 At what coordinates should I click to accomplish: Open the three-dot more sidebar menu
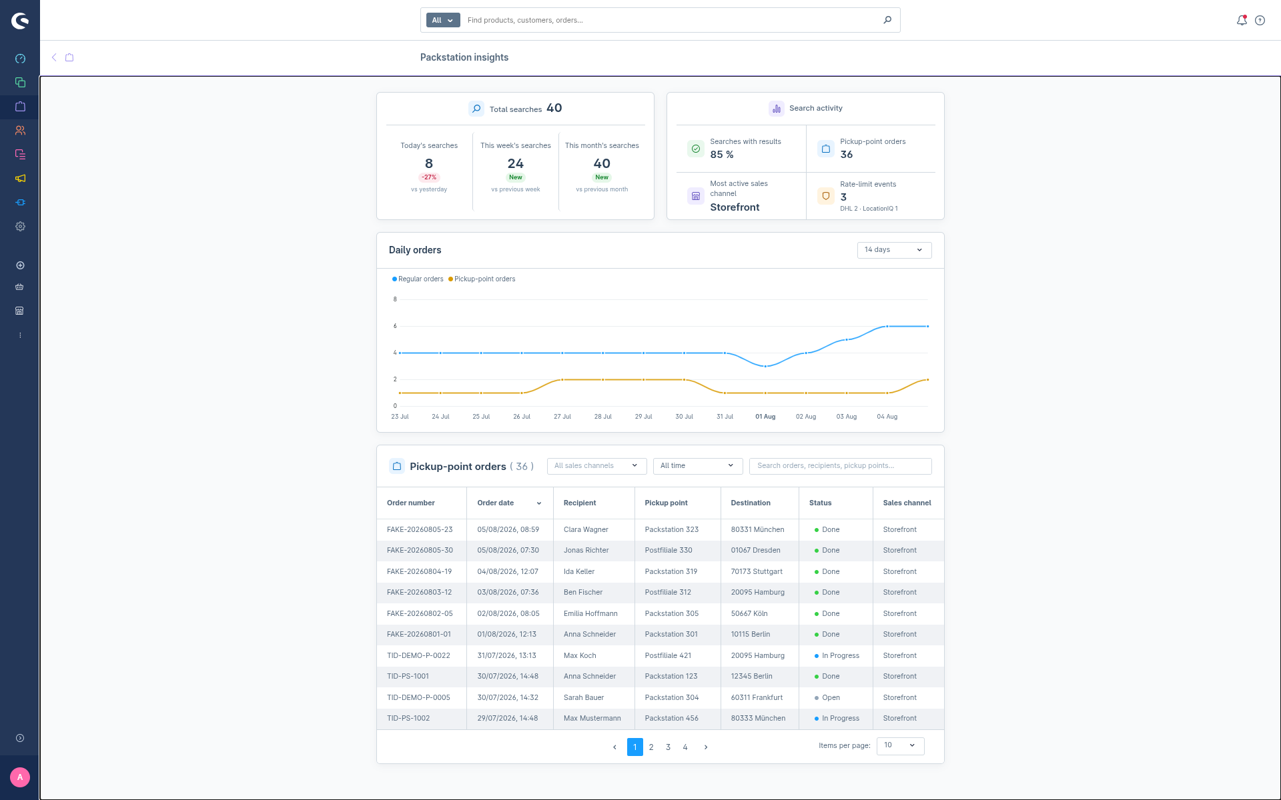pyautogui.click(x=20, y=335)
